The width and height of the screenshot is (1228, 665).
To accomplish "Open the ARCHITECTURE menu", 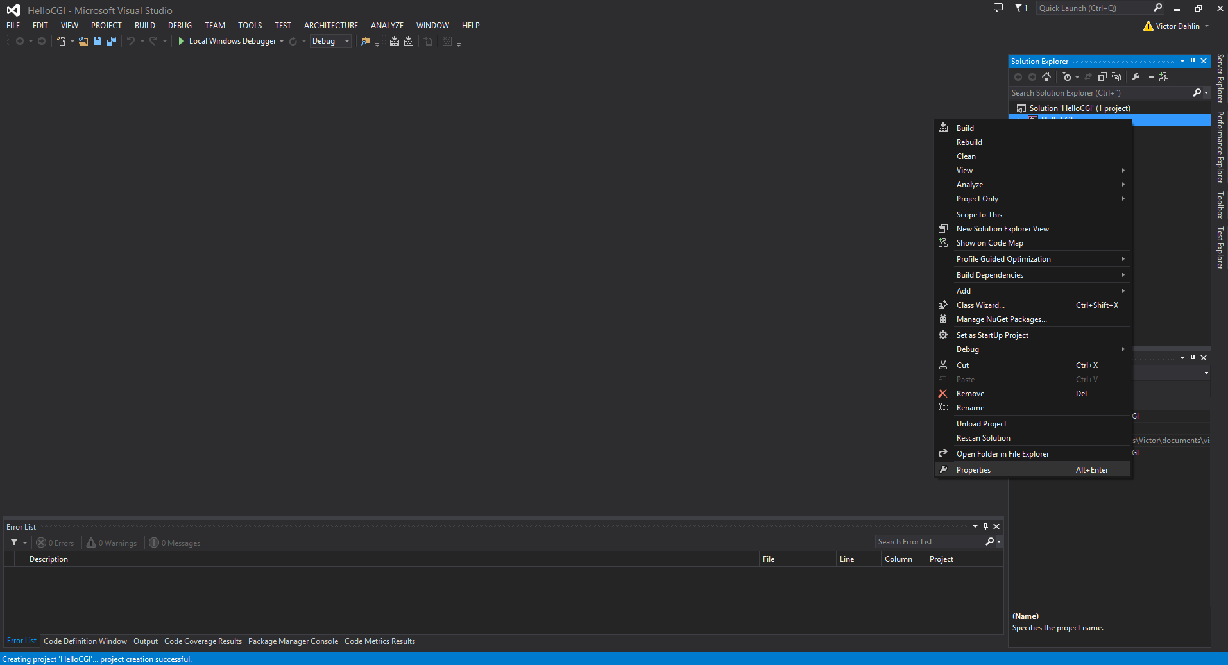I will [331, 26].
